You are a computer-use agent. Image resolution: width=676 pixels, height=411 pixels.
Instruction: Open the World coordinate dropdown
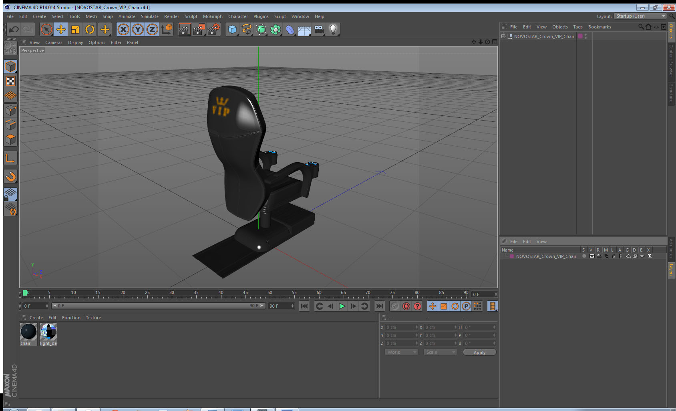[x=401, y=352]
